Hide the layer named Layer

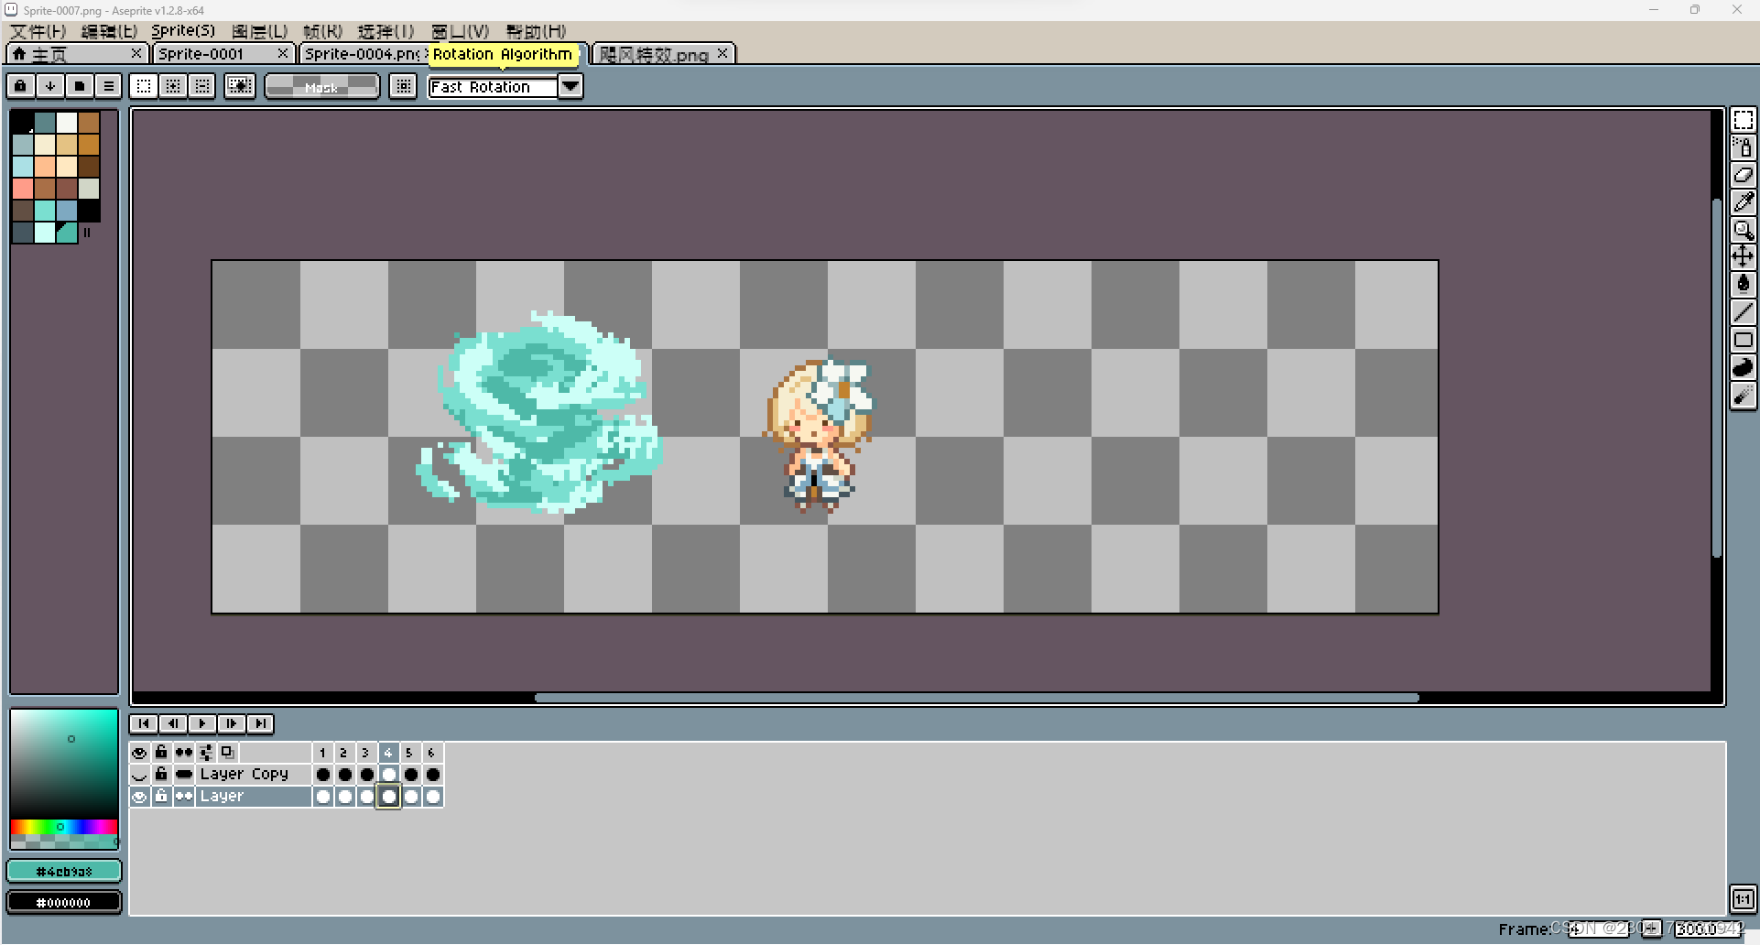point(139,797)
